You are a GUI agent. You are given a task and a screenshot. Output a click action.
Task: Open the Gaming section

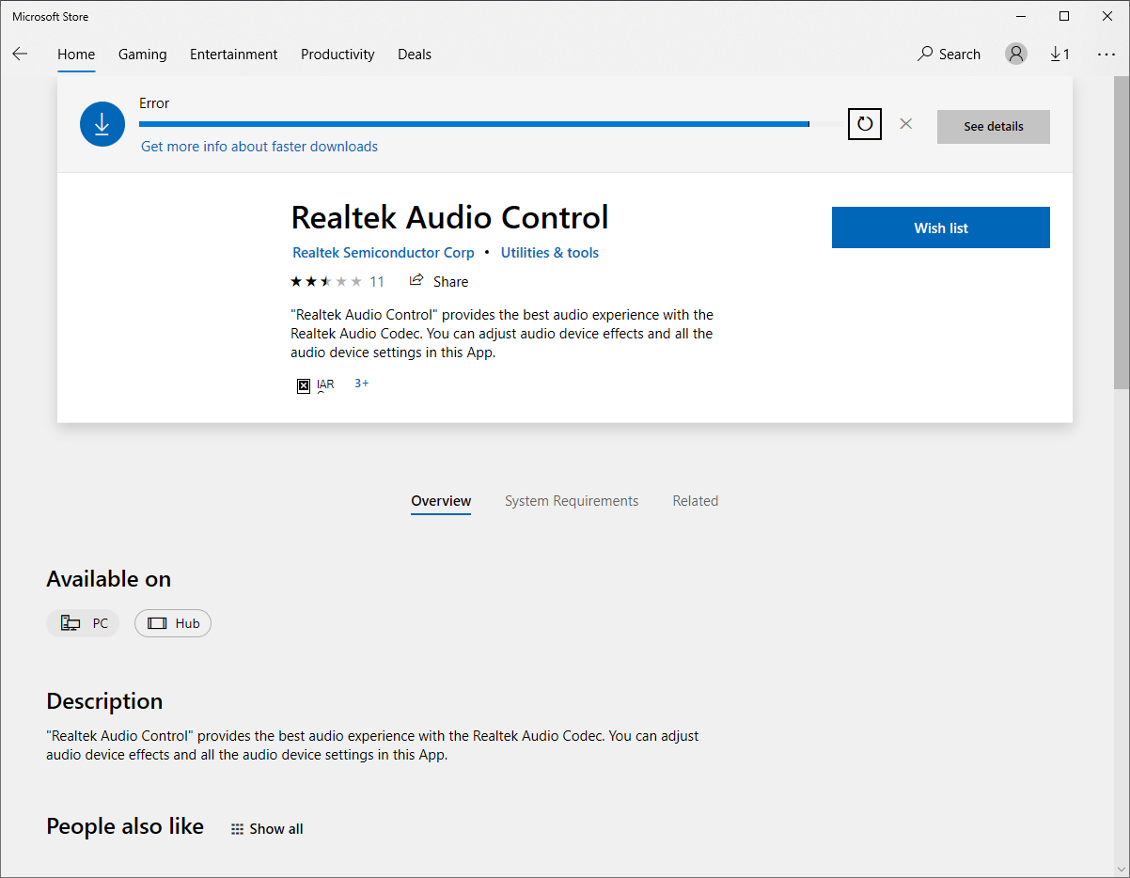point(142,54)
